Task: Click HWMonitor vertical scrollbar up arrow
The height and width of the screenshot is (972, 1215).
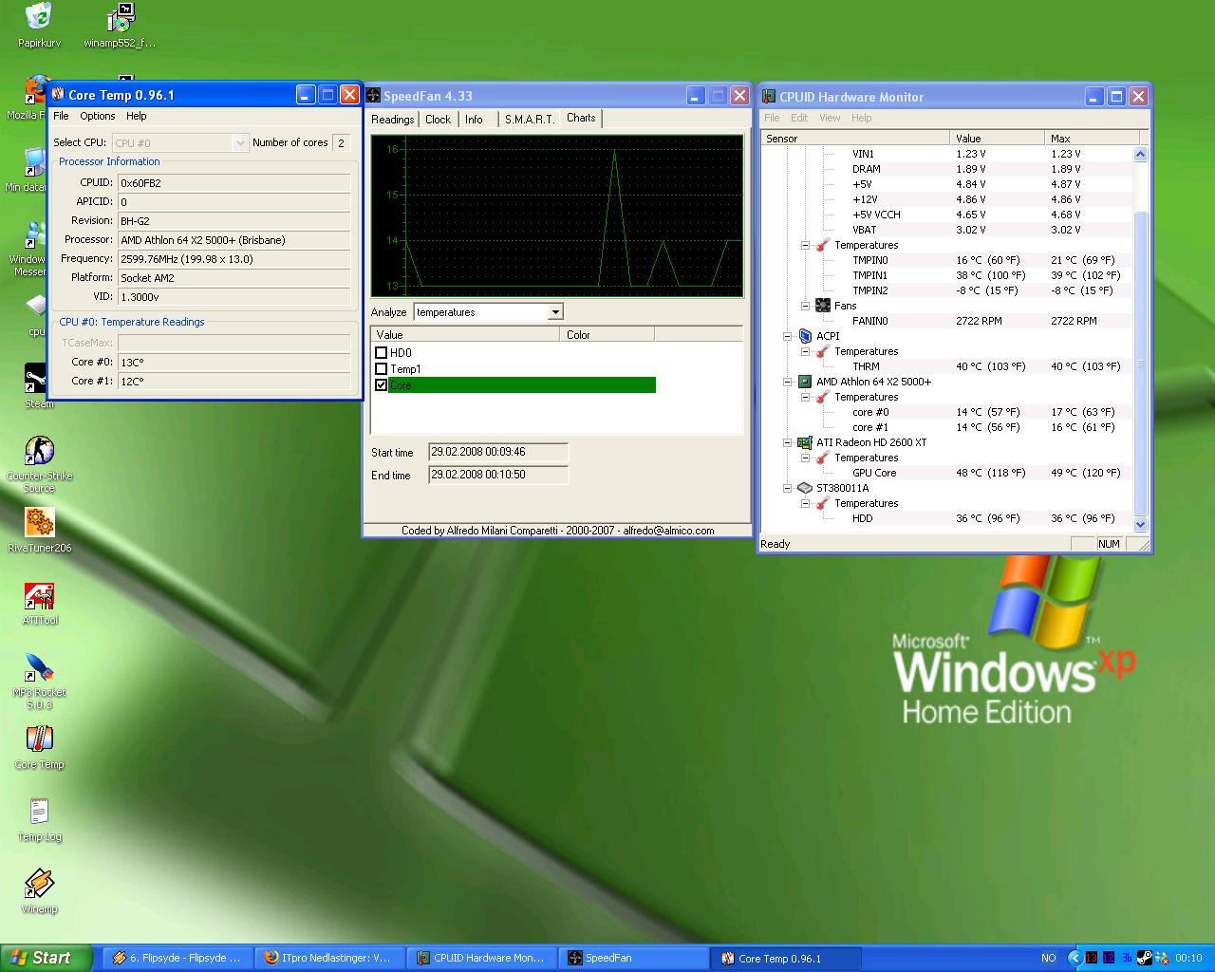Action: (x=1141, y=154)
